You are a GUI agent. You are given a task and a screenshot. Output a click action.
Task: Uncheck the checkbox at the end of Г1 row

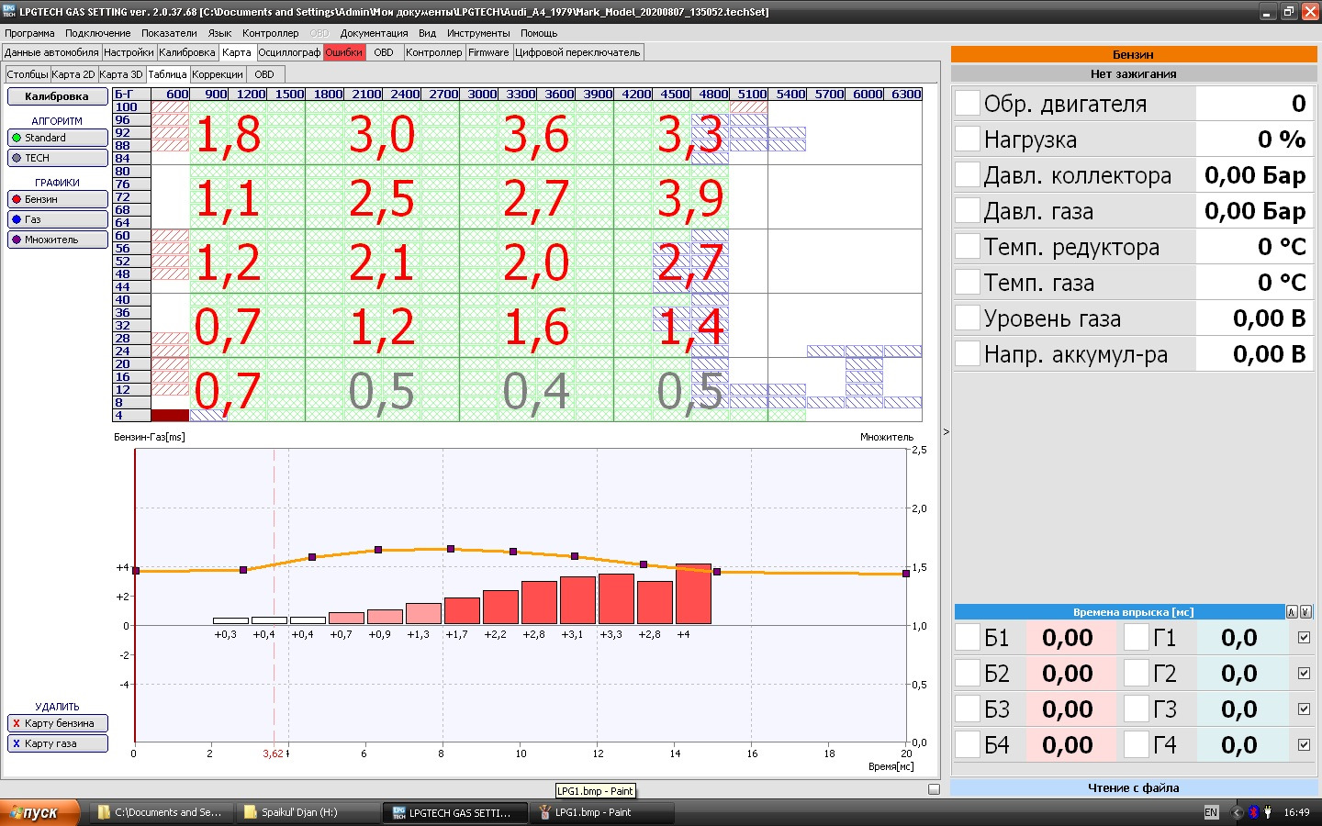(1304, 638)
